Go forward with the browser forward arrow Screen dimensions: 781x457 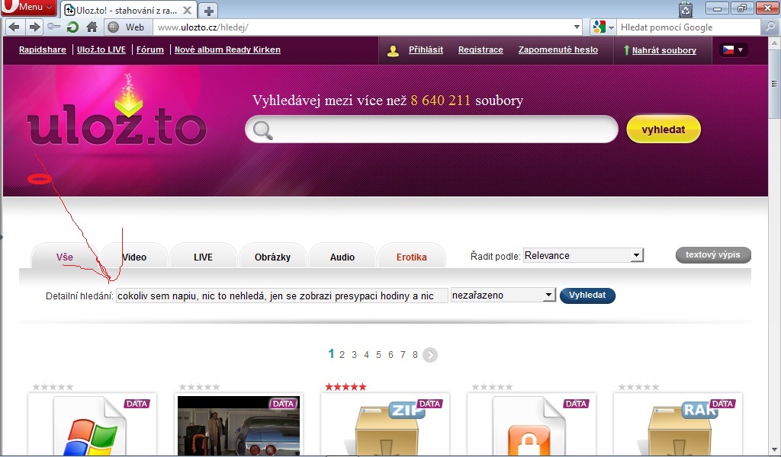click(34, 27)
